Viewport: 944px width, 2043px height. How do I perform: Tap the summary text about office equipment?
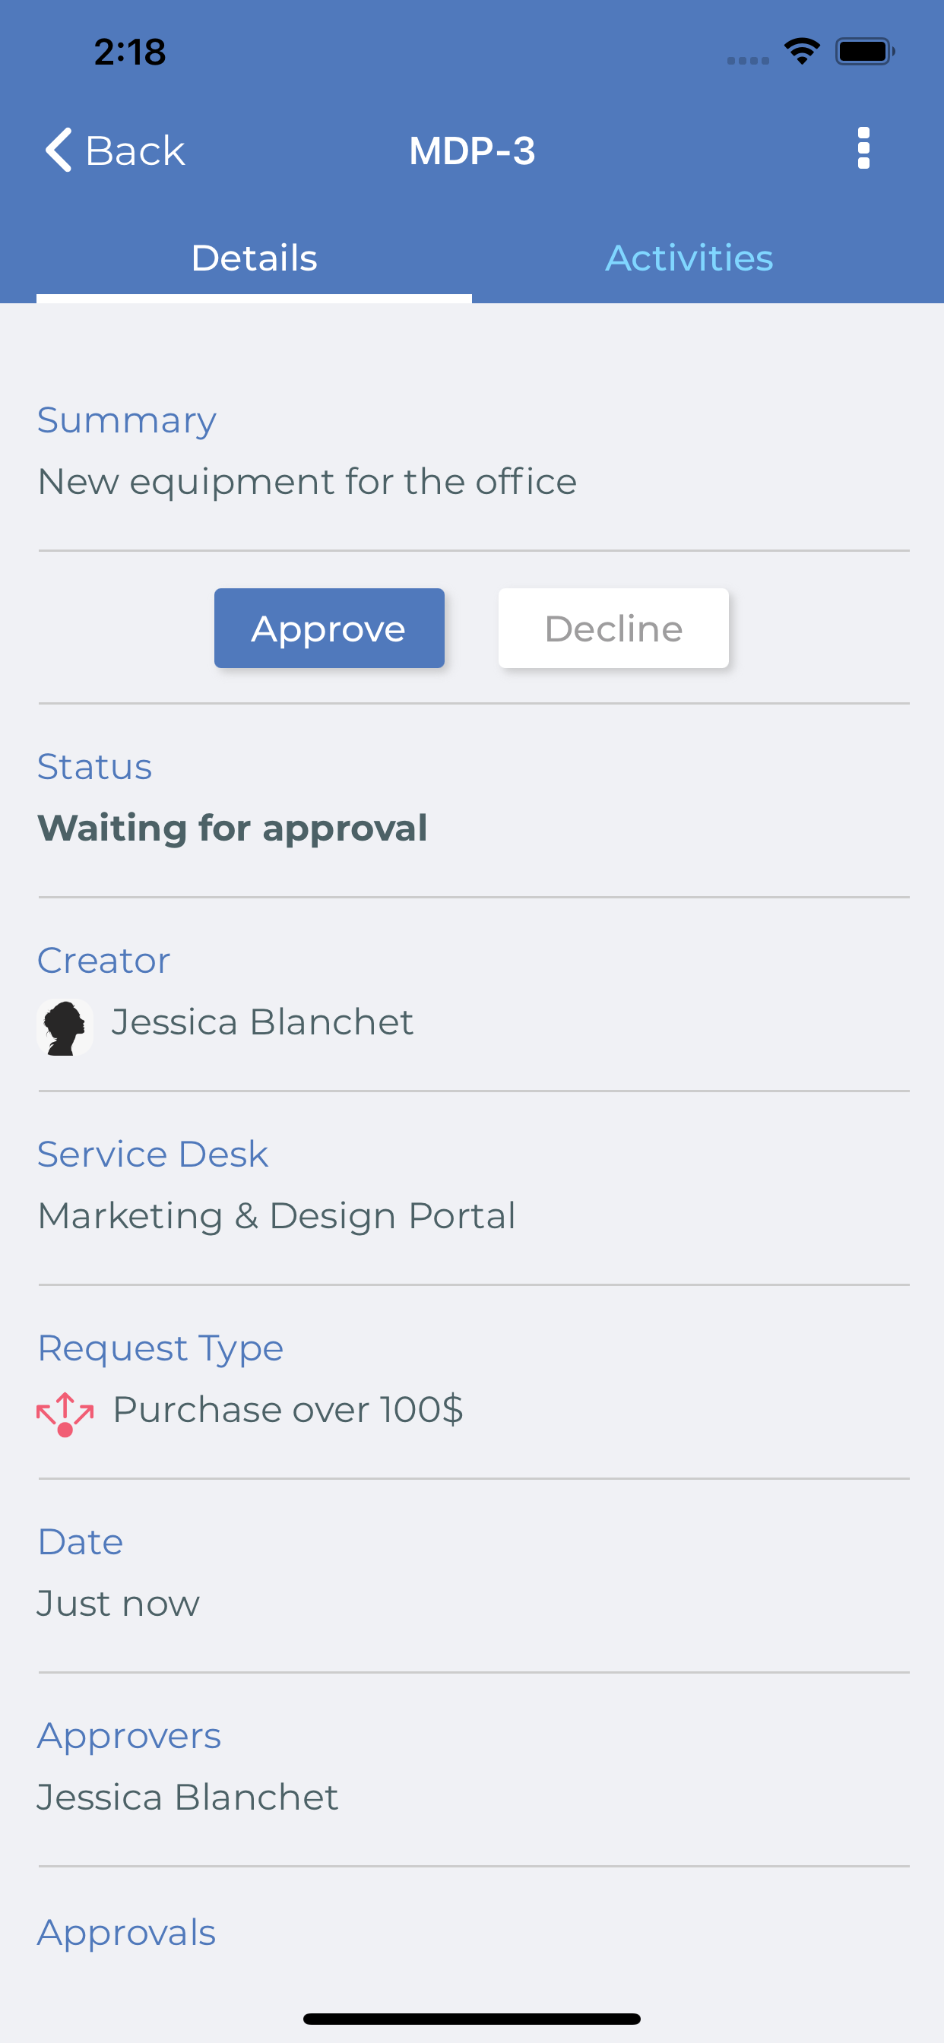point(307,481)
